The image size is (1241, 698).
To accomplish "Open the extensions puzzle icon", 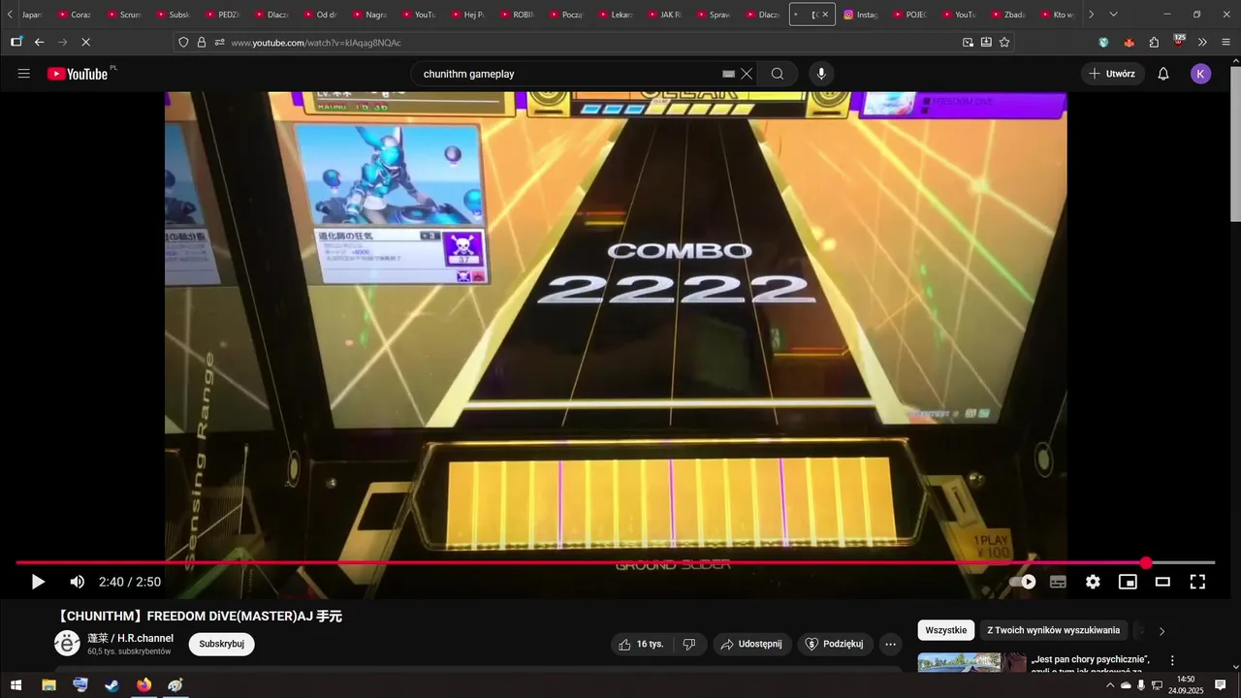I will 1154,43.
